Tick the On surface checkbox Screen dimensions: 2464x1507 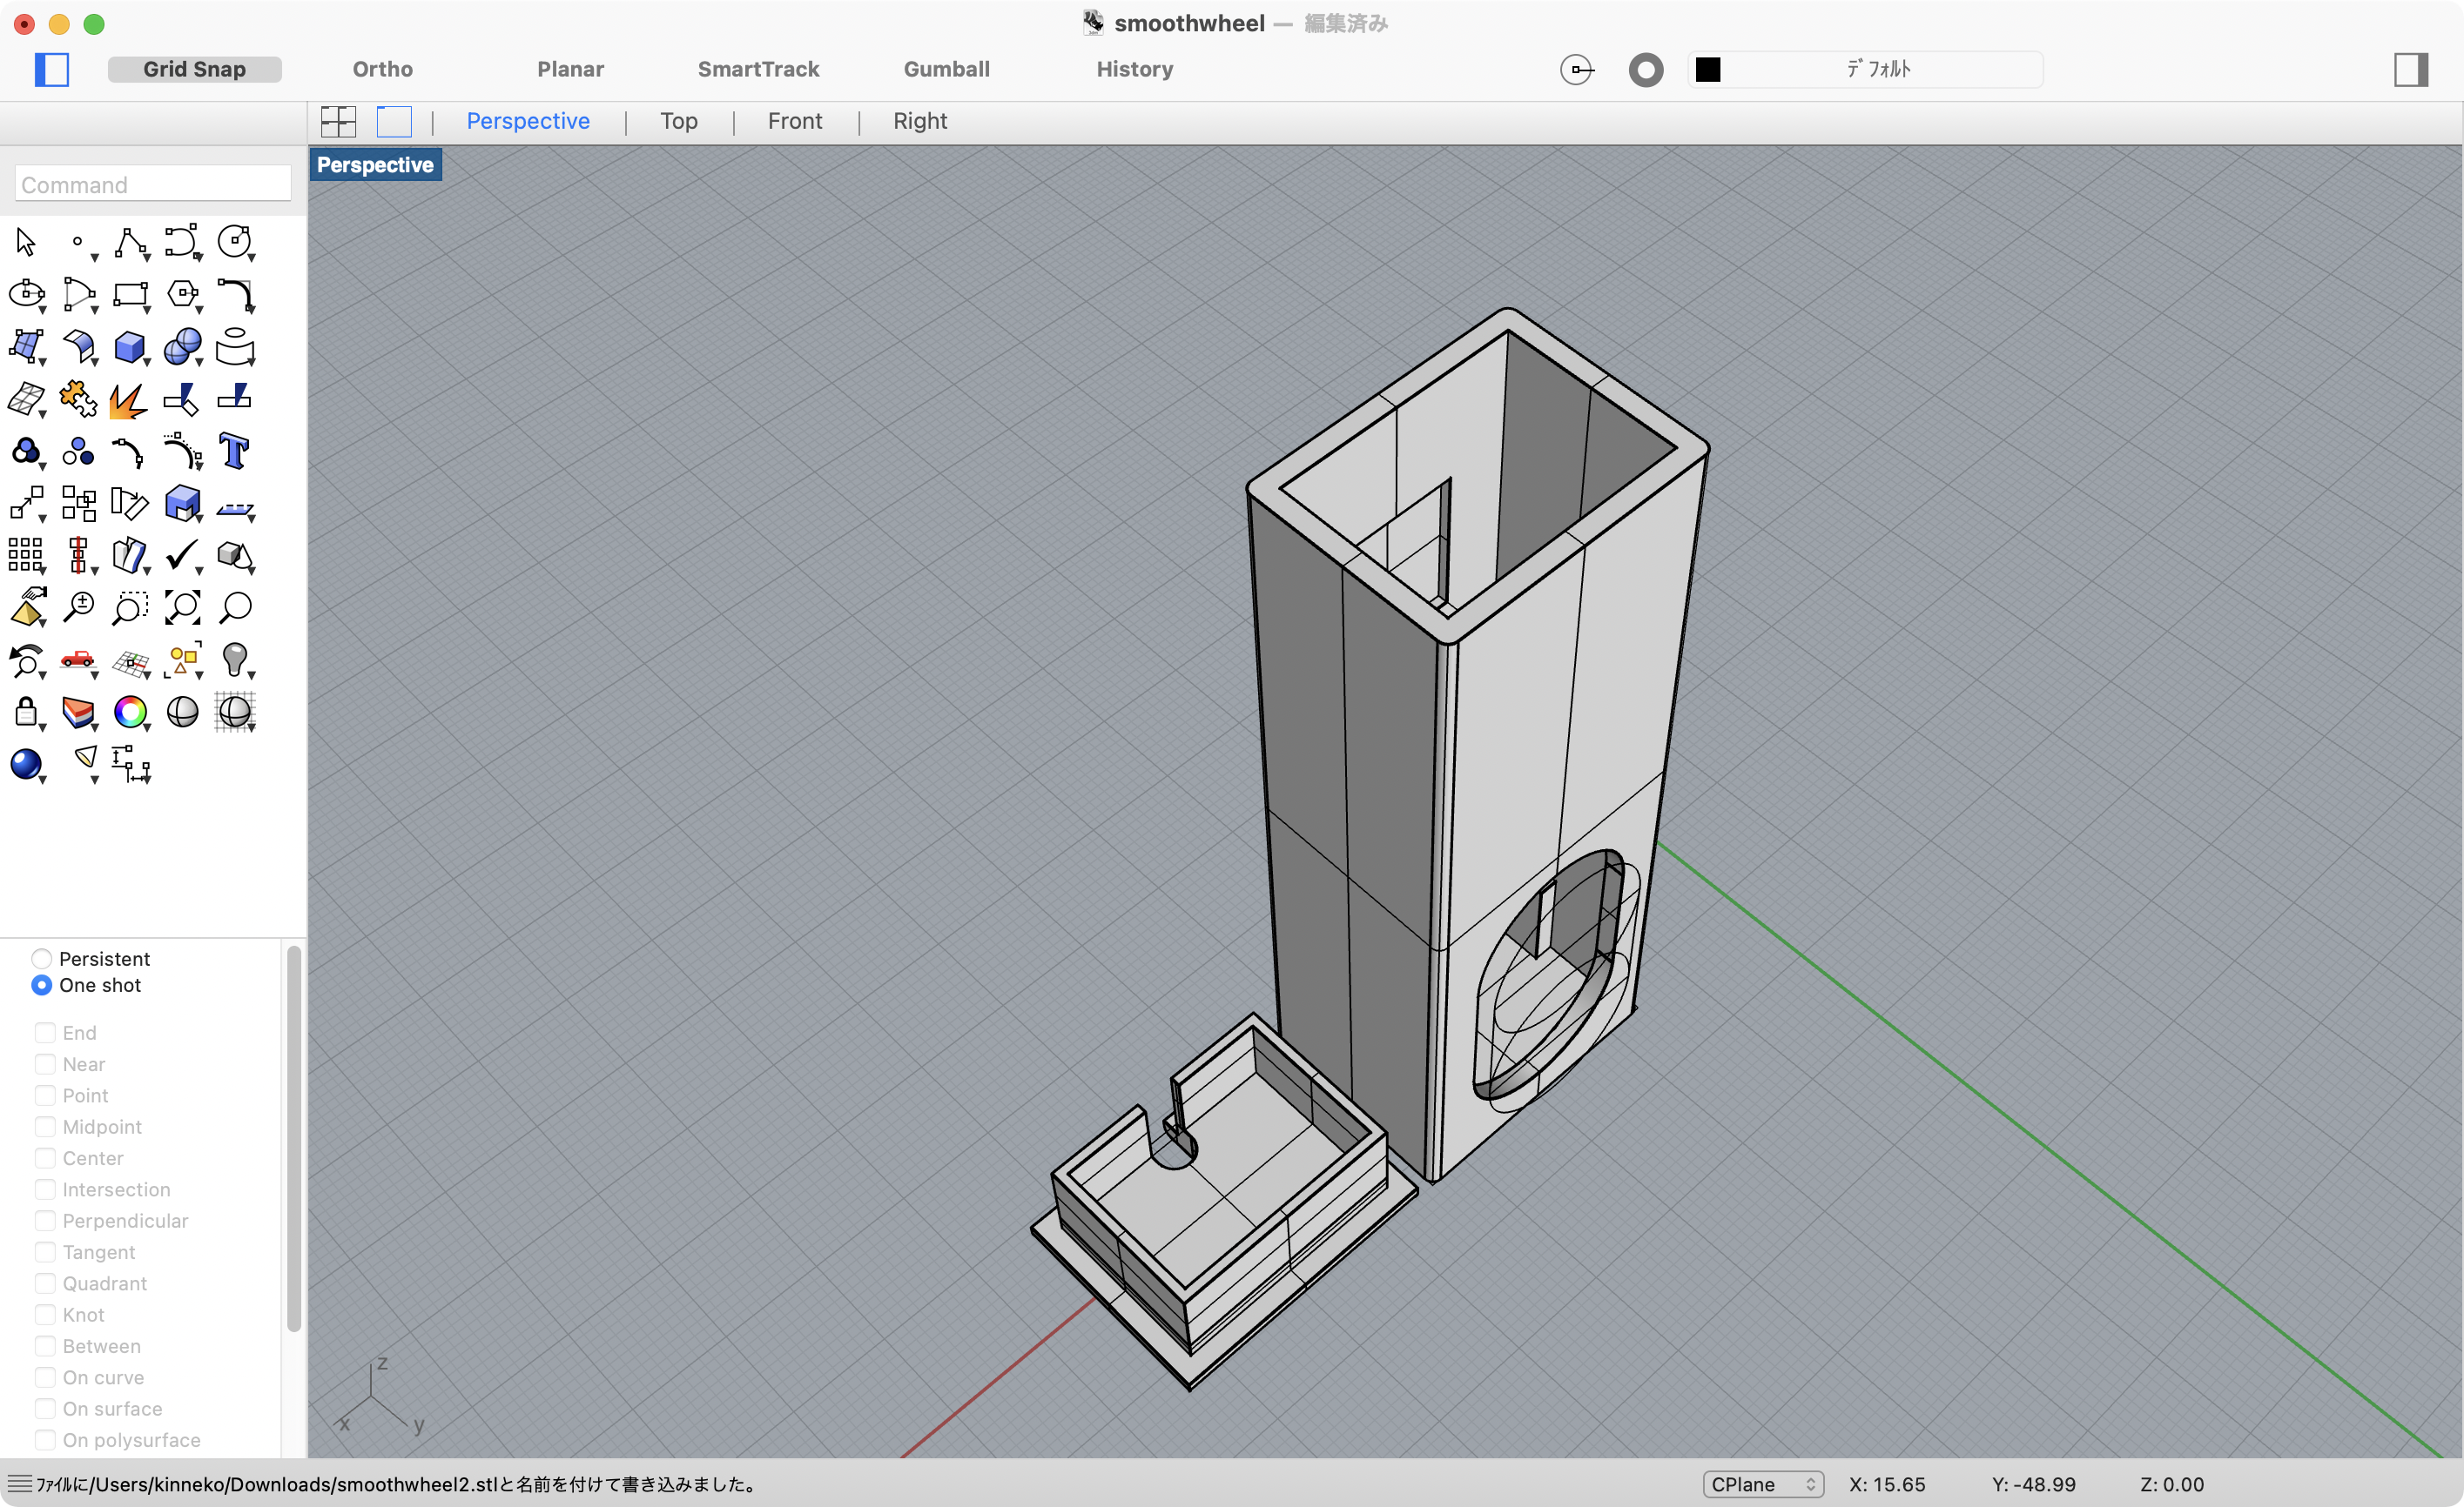[x=45, y=1408]
